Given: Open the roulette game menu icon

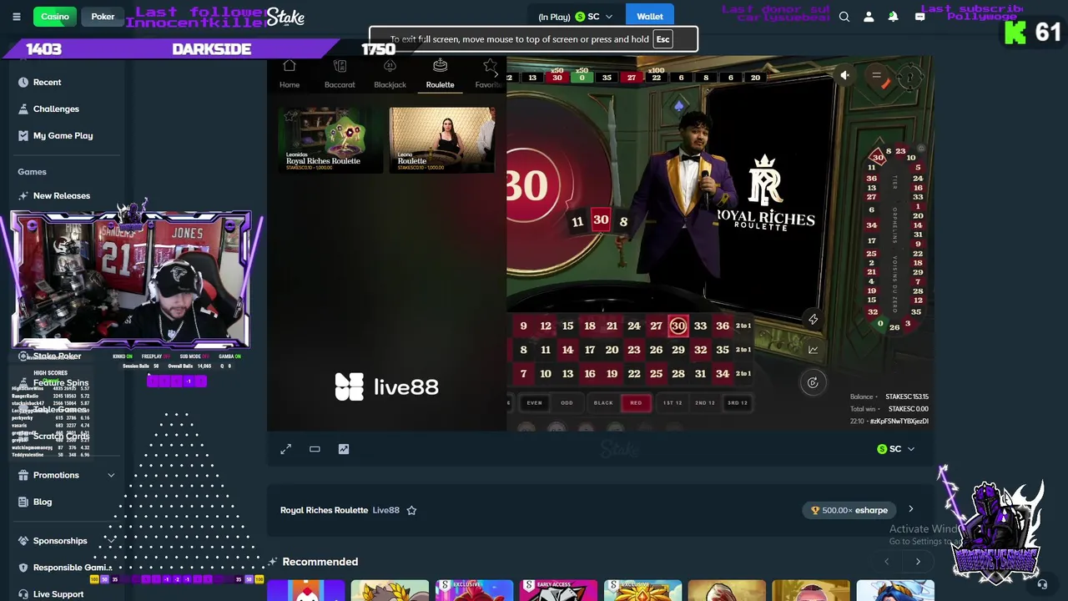Looking at the screenshot, I should click(876, 76).
